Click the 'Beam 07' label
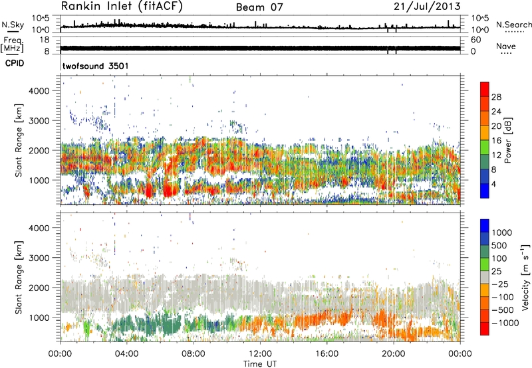Screen dimensions: 532x368 pyautogui.click(x=259, y=7)
